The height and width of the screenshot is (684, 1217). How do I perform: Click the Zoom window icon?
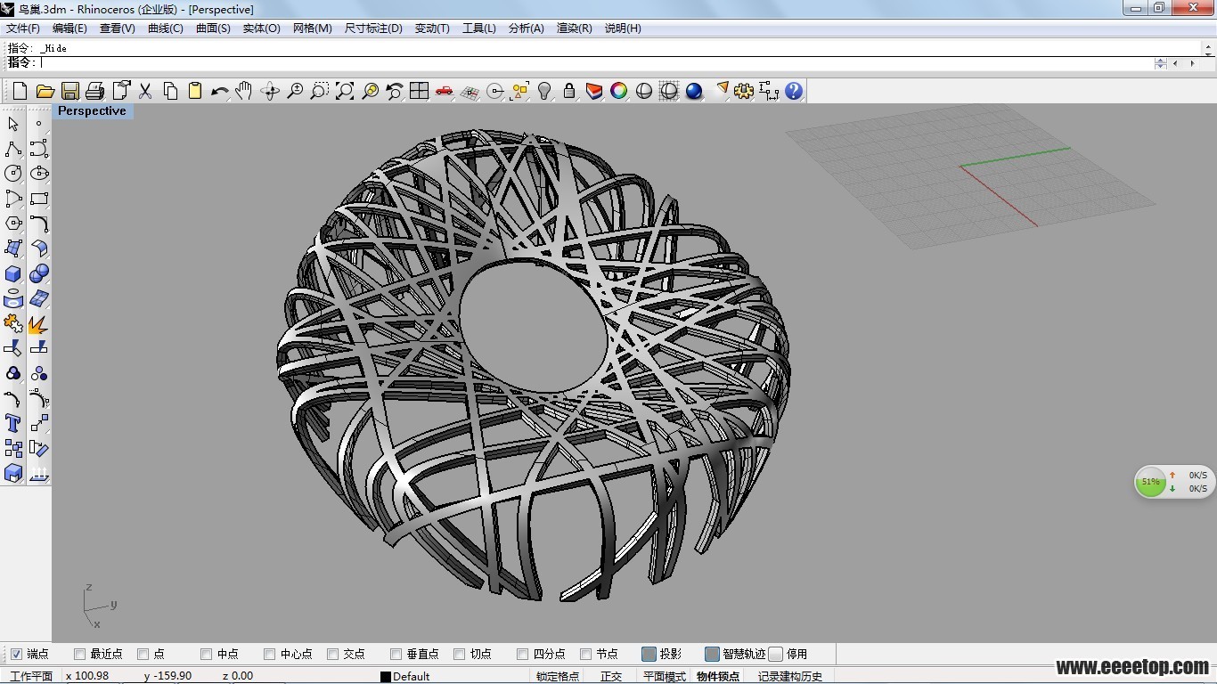tap(320, 91)
